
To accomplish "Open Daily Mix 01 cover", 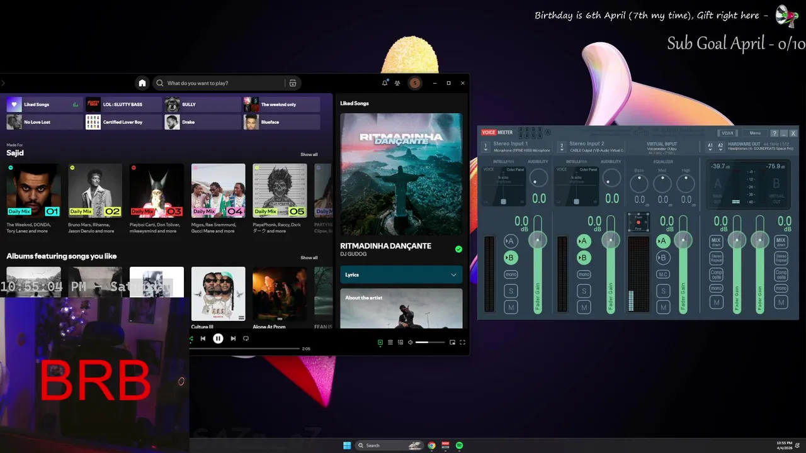I will pos(34,191).
